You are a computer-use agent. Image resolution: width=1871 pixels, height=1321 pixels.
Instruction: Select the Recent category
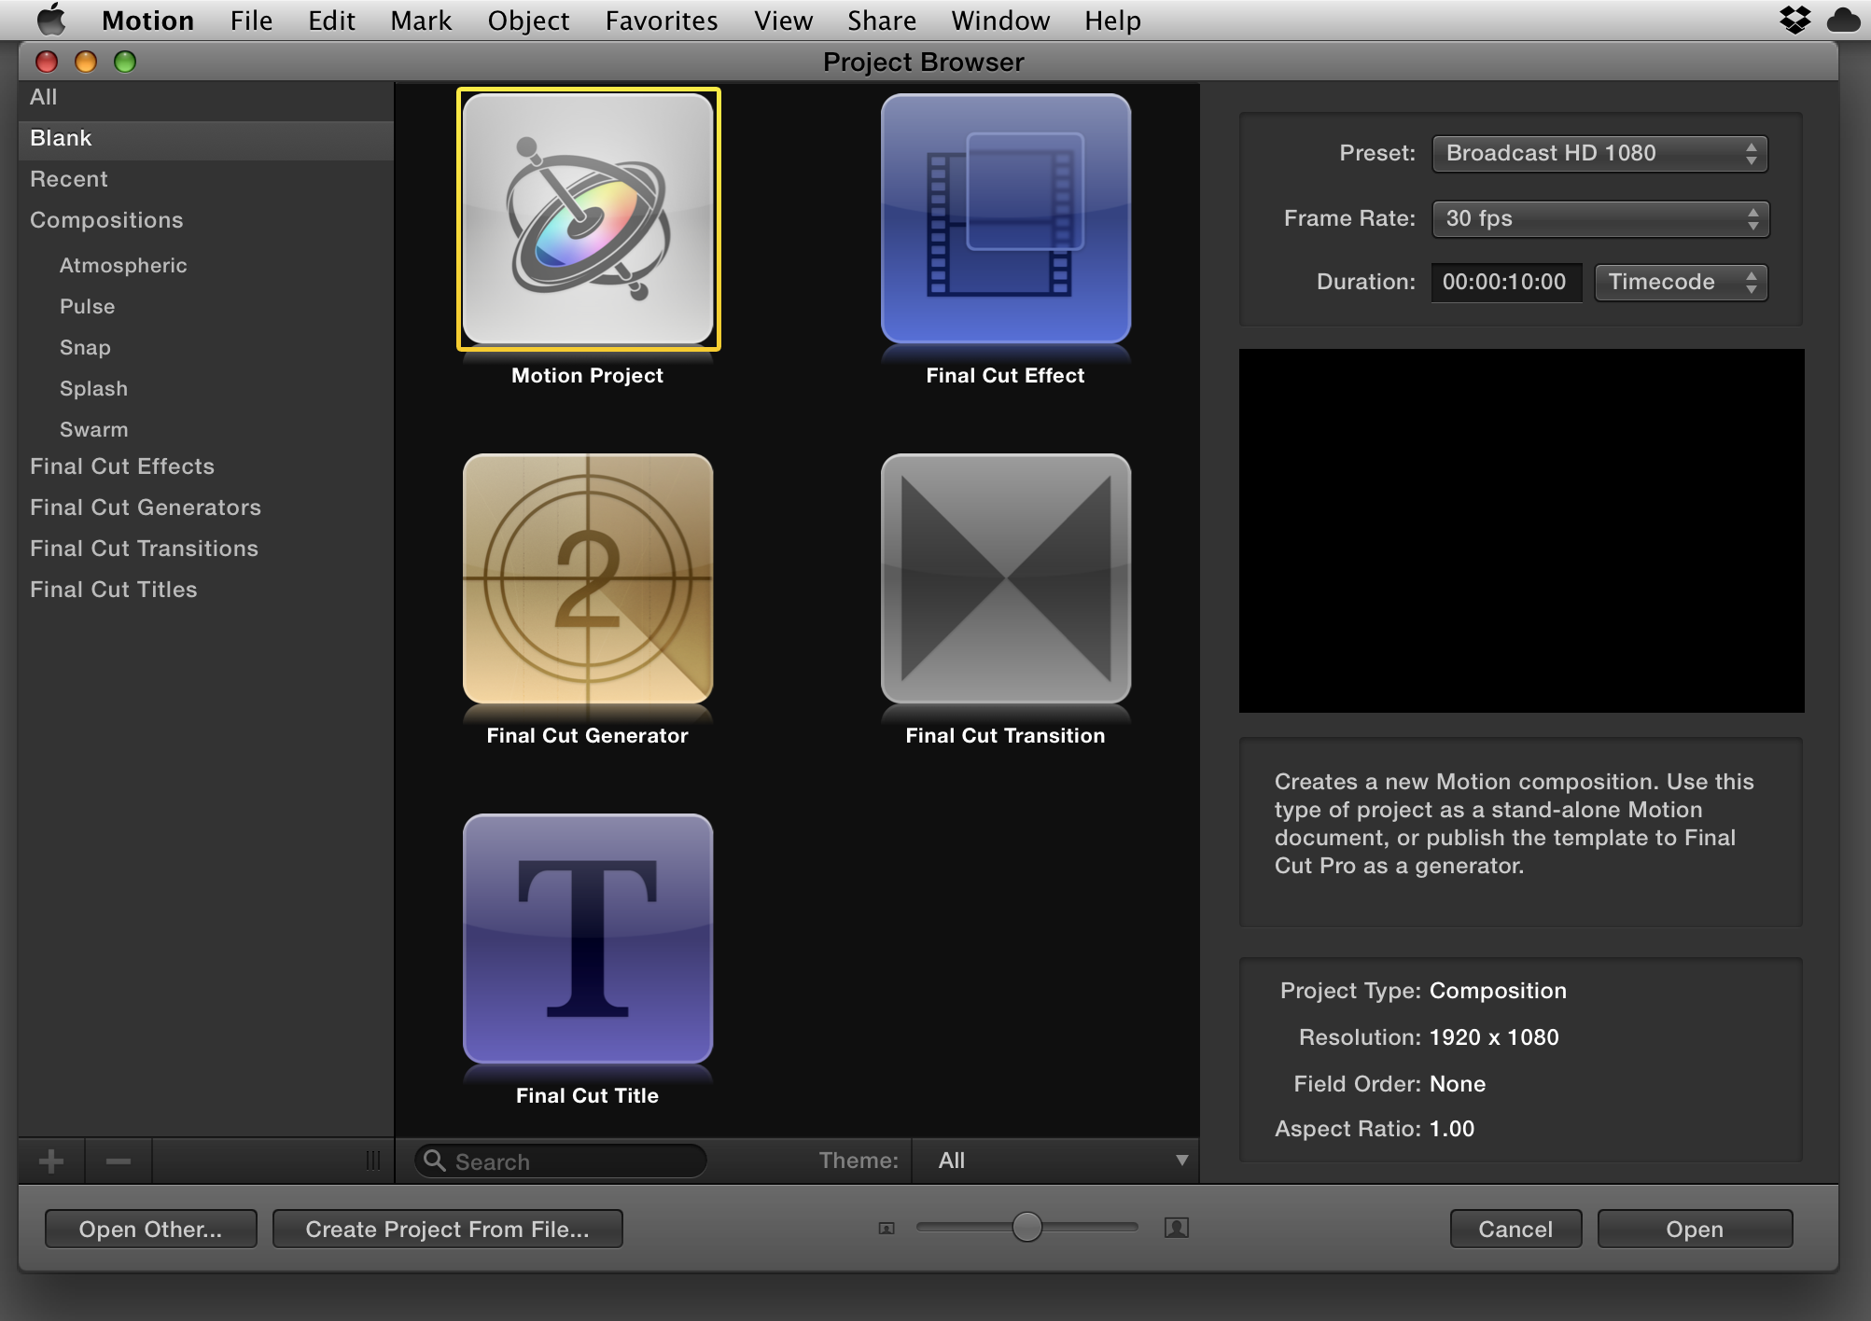[x=205, y=179]
